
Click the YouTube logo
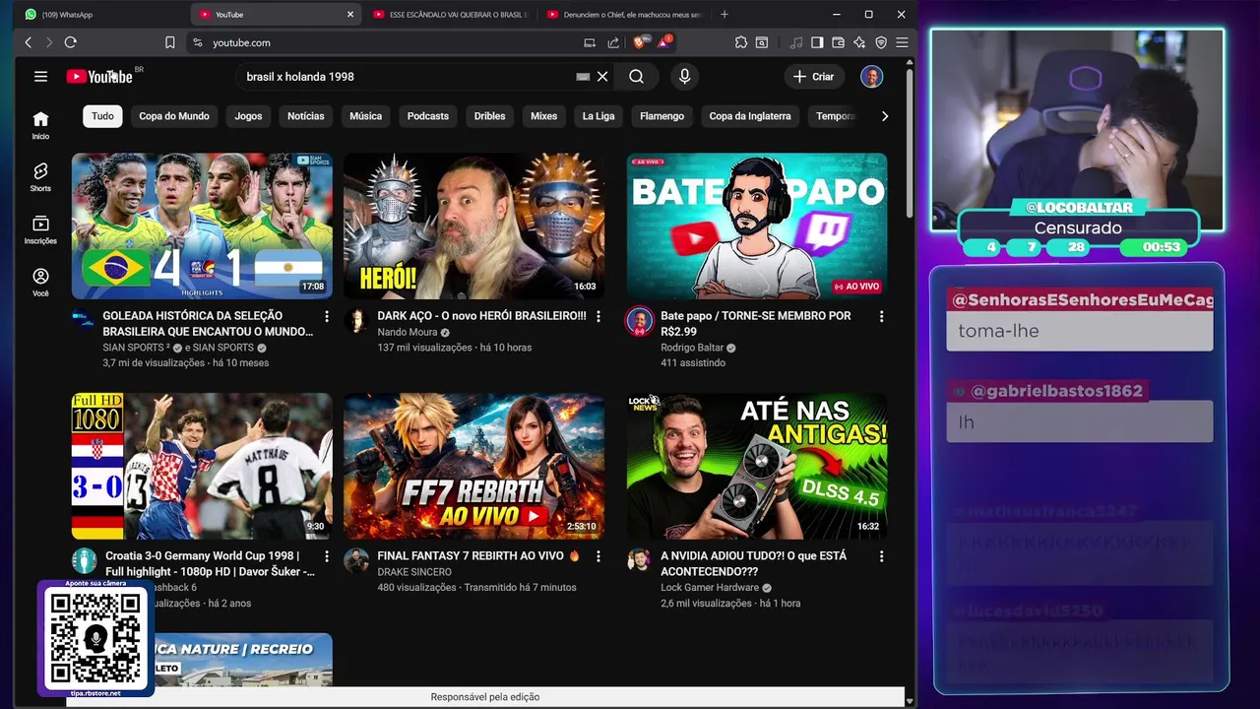(99, 76)
